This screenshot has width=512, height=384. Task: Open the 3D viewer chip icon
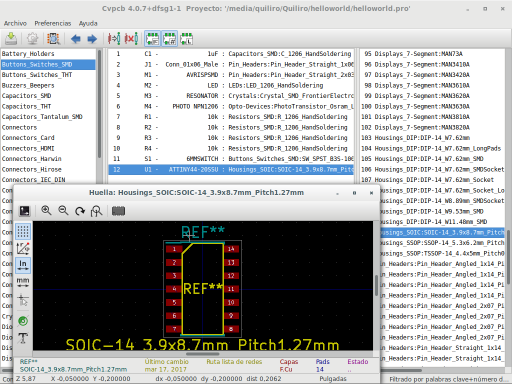(x=118, y=210)
